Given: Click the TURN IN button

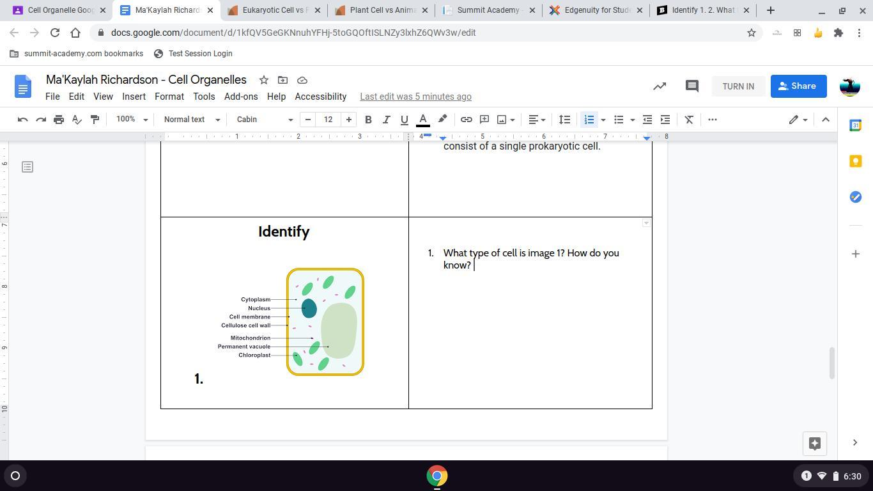Looking at the screenshot, I should (738, 86).
